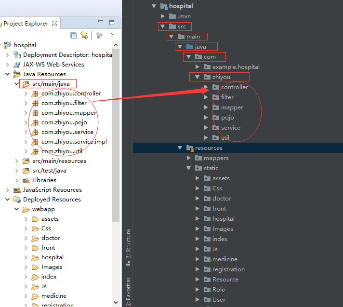The image size is (343, 307).
Task: Click the com.zhiyou.util package icon
Action: 35,151
